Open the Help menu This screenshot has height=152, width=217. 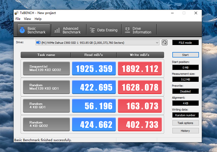pos(38,19)
